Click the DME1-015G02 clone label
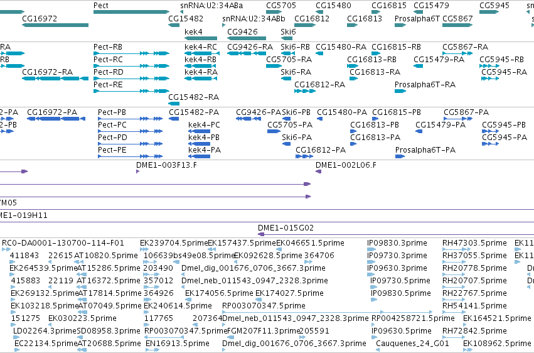Viewport: 534px width, 353px height. coord(286,227)
